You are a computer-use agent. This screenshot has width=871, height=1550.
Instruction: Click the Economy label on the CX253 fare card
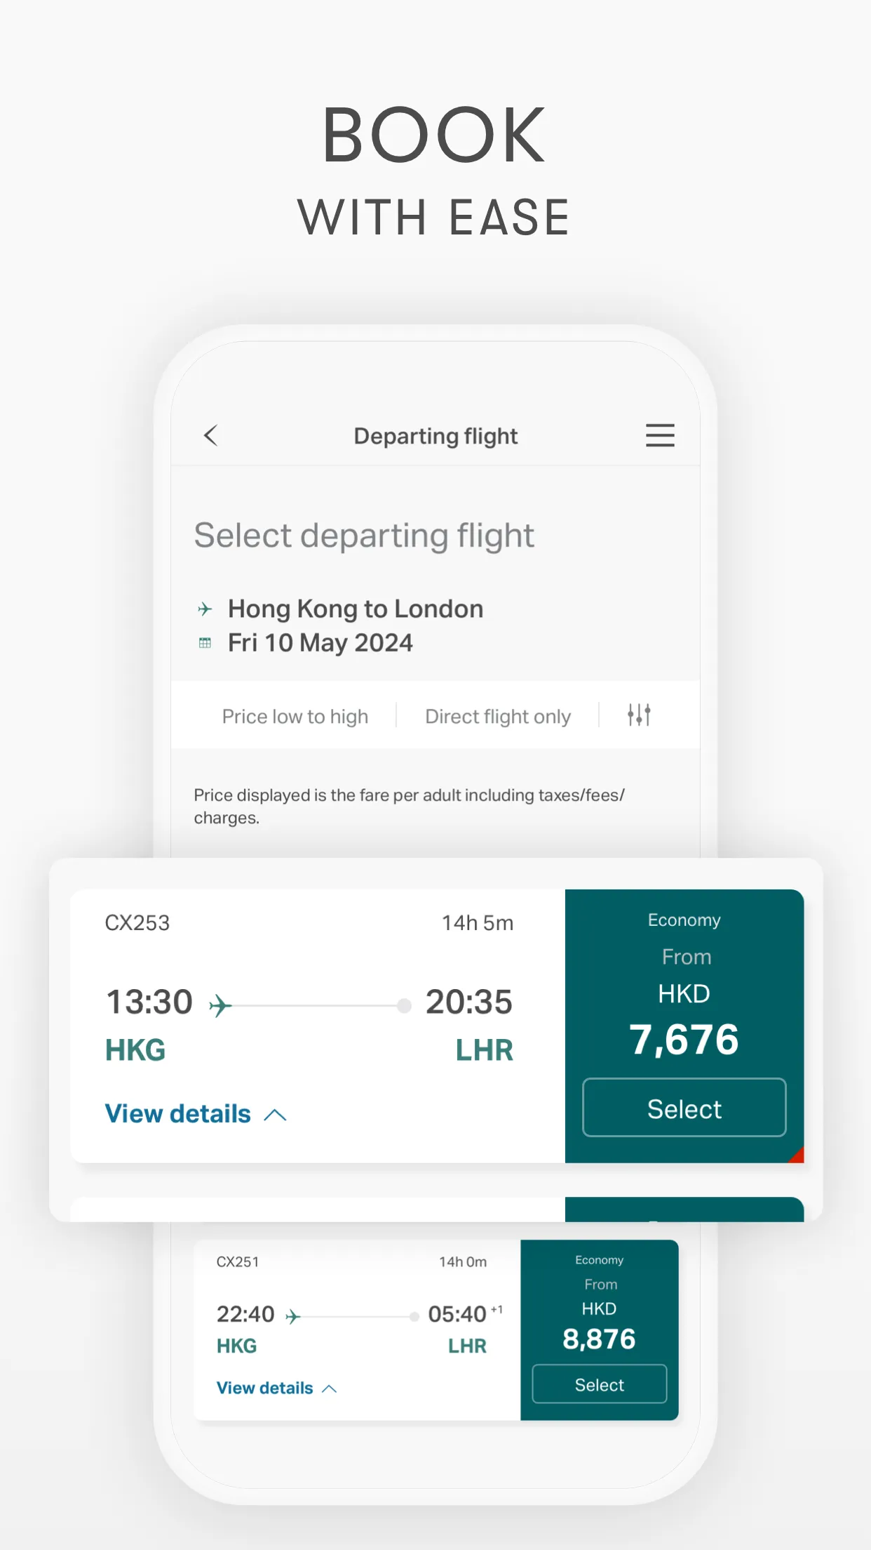click(x=684, y=920)
